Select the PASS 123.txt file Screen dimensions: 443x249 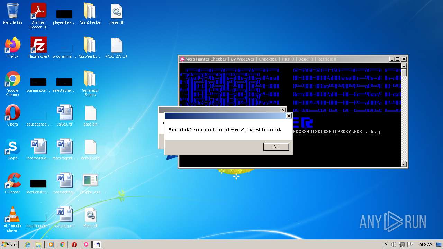click(x=116, y=48)
